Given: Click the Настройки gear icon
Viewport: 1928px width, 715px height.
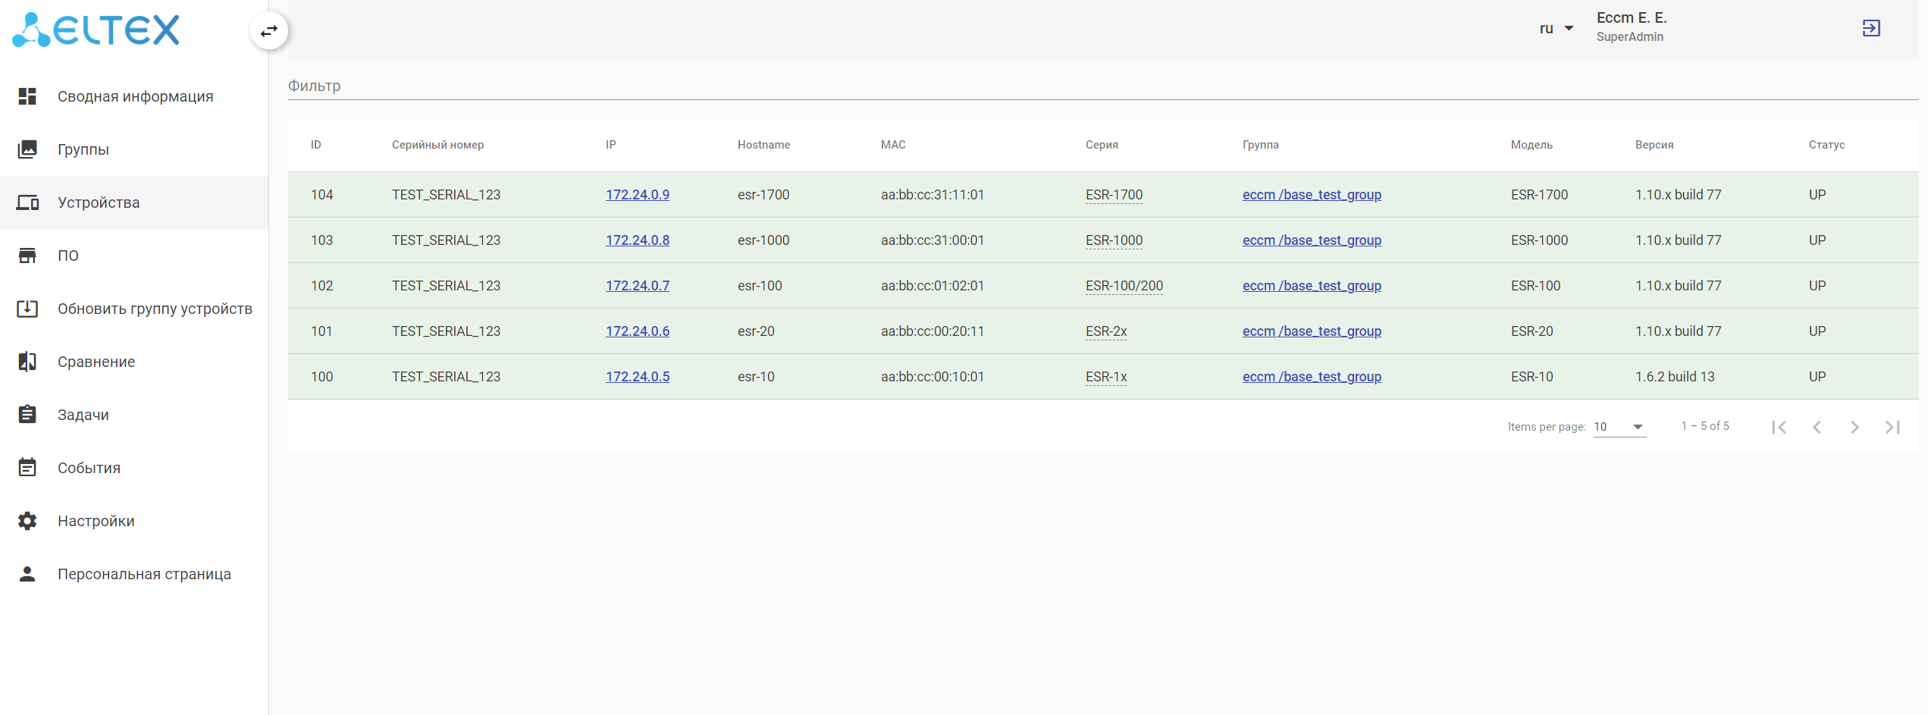Looking at the screenshot, I should [x=27, y=521].
